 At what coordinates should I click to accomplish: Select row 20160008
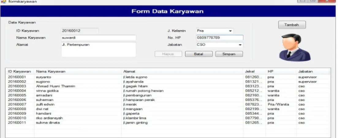tap(168, 109)
